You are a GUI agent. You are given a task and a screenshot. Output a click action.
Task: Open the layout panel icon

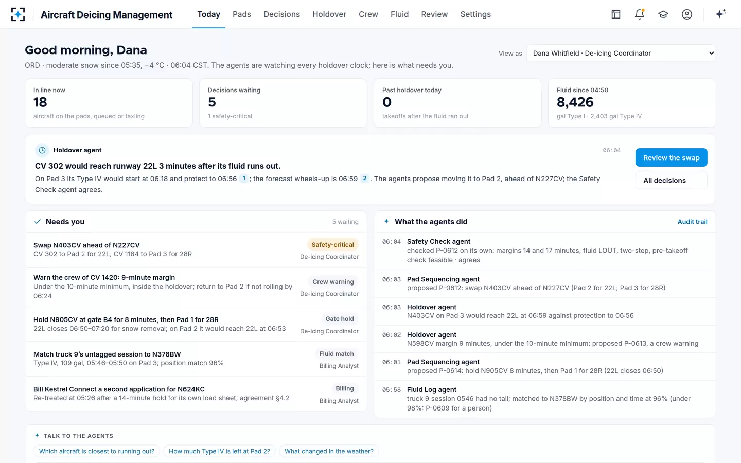click(x=616, y=14)
